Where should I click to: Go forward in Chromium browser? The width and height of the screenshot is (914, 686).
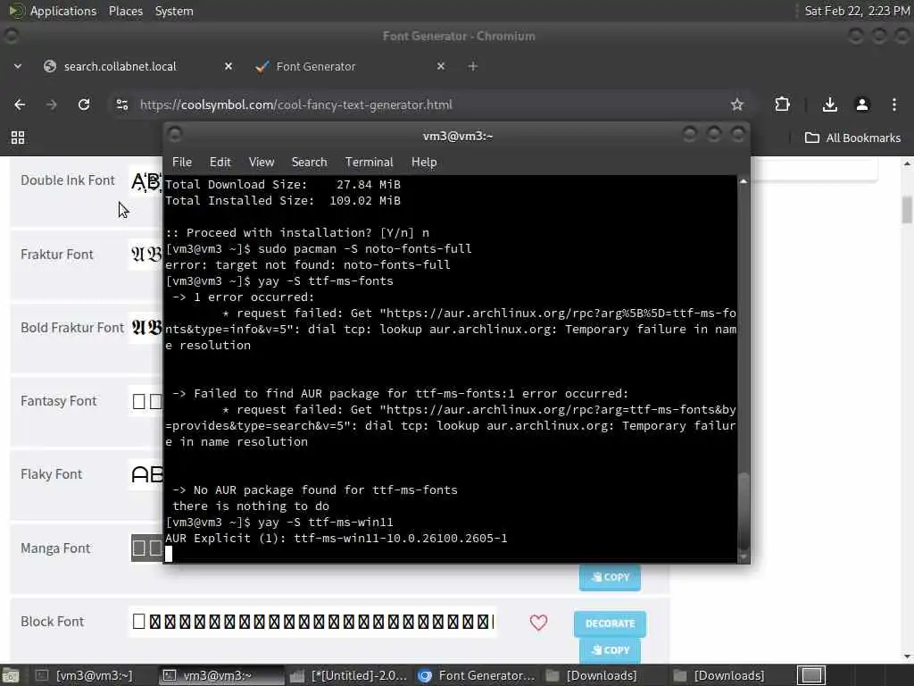[x=51, y=105]
